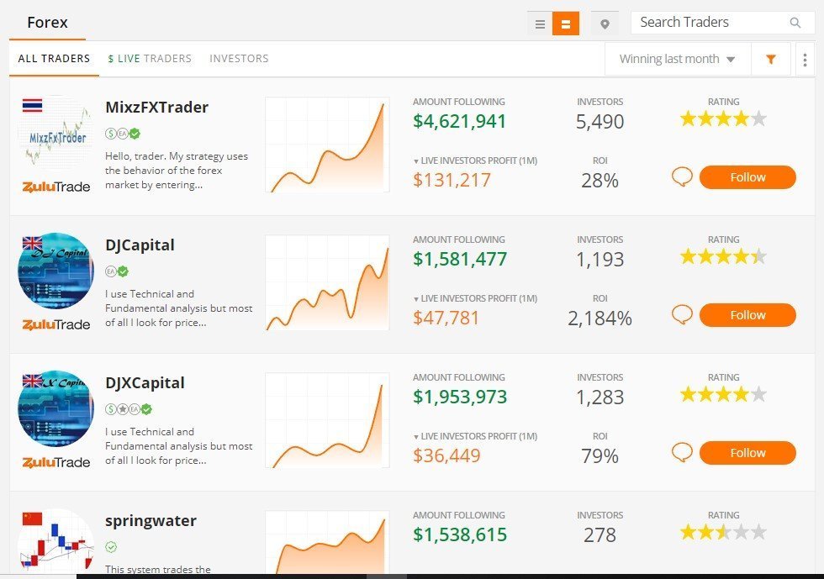Follow DJCapital
Image resolution: width=824 pixels, height=579 pixels.
747,315
